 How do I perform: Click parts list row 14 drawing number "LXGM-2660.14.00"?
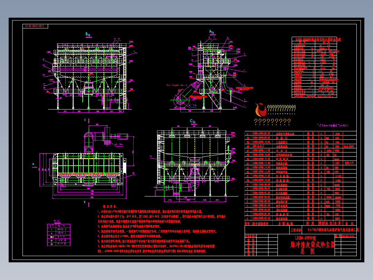pyautogui.click(x=261, y=163)
